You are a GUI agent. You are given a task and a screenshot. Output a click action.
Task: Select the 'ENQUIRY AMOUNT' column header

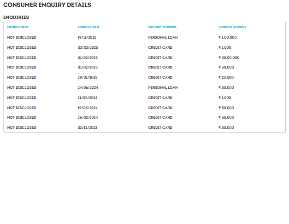(232, 27)
